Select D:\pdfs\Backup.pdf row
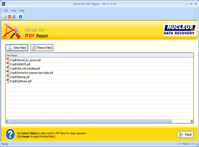This screenshot has width=199, height=147. 99,77
